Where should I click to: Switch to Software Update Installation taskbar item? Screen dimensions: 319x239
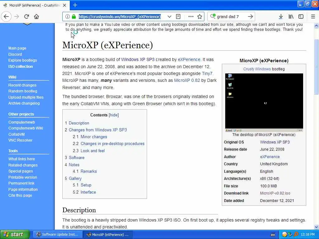click(58, 235)
